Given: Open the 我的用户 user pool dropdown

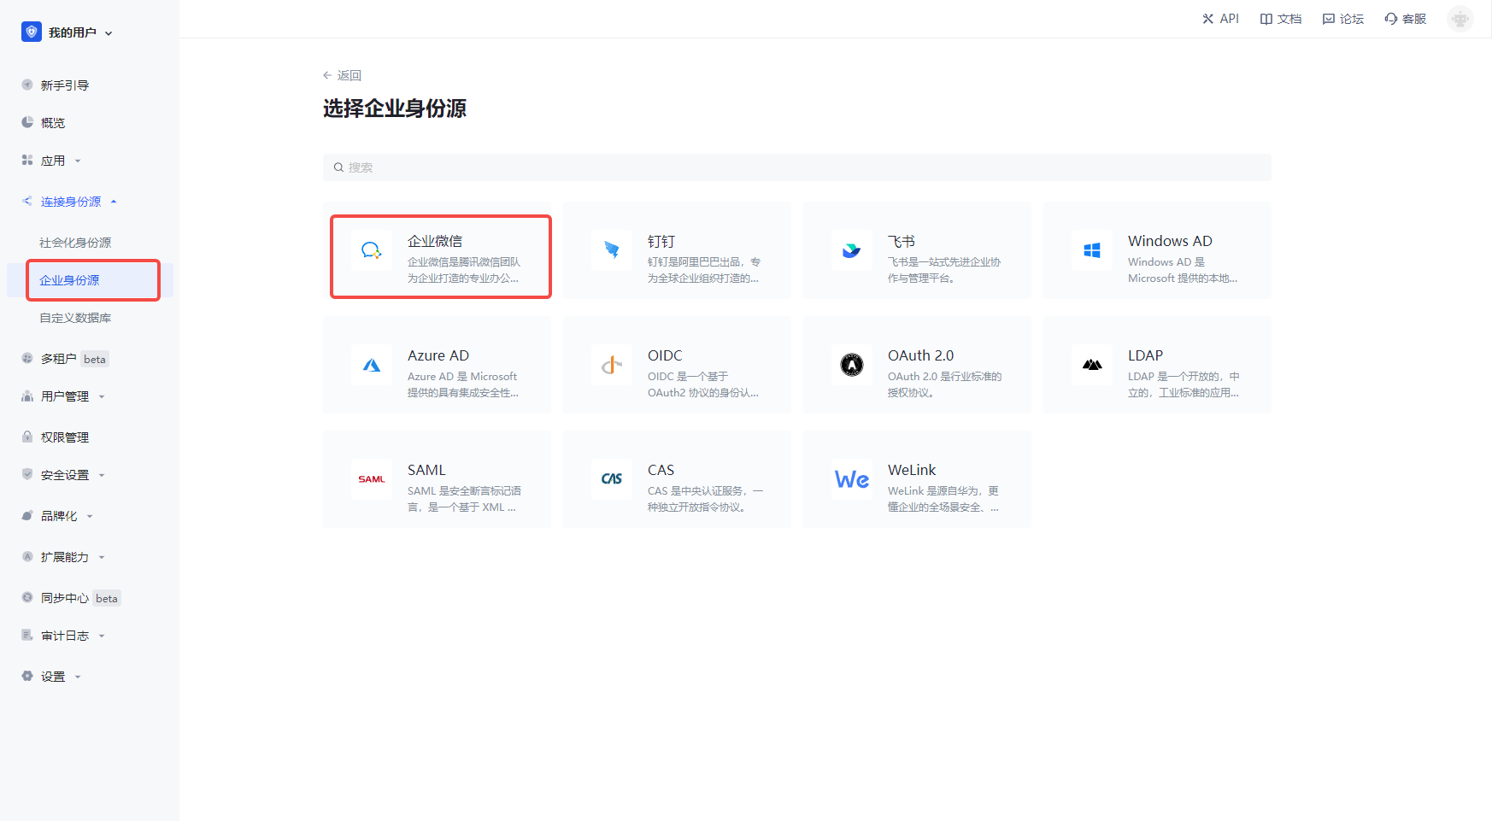Looking at the screenshot, I should click(68, 32).
